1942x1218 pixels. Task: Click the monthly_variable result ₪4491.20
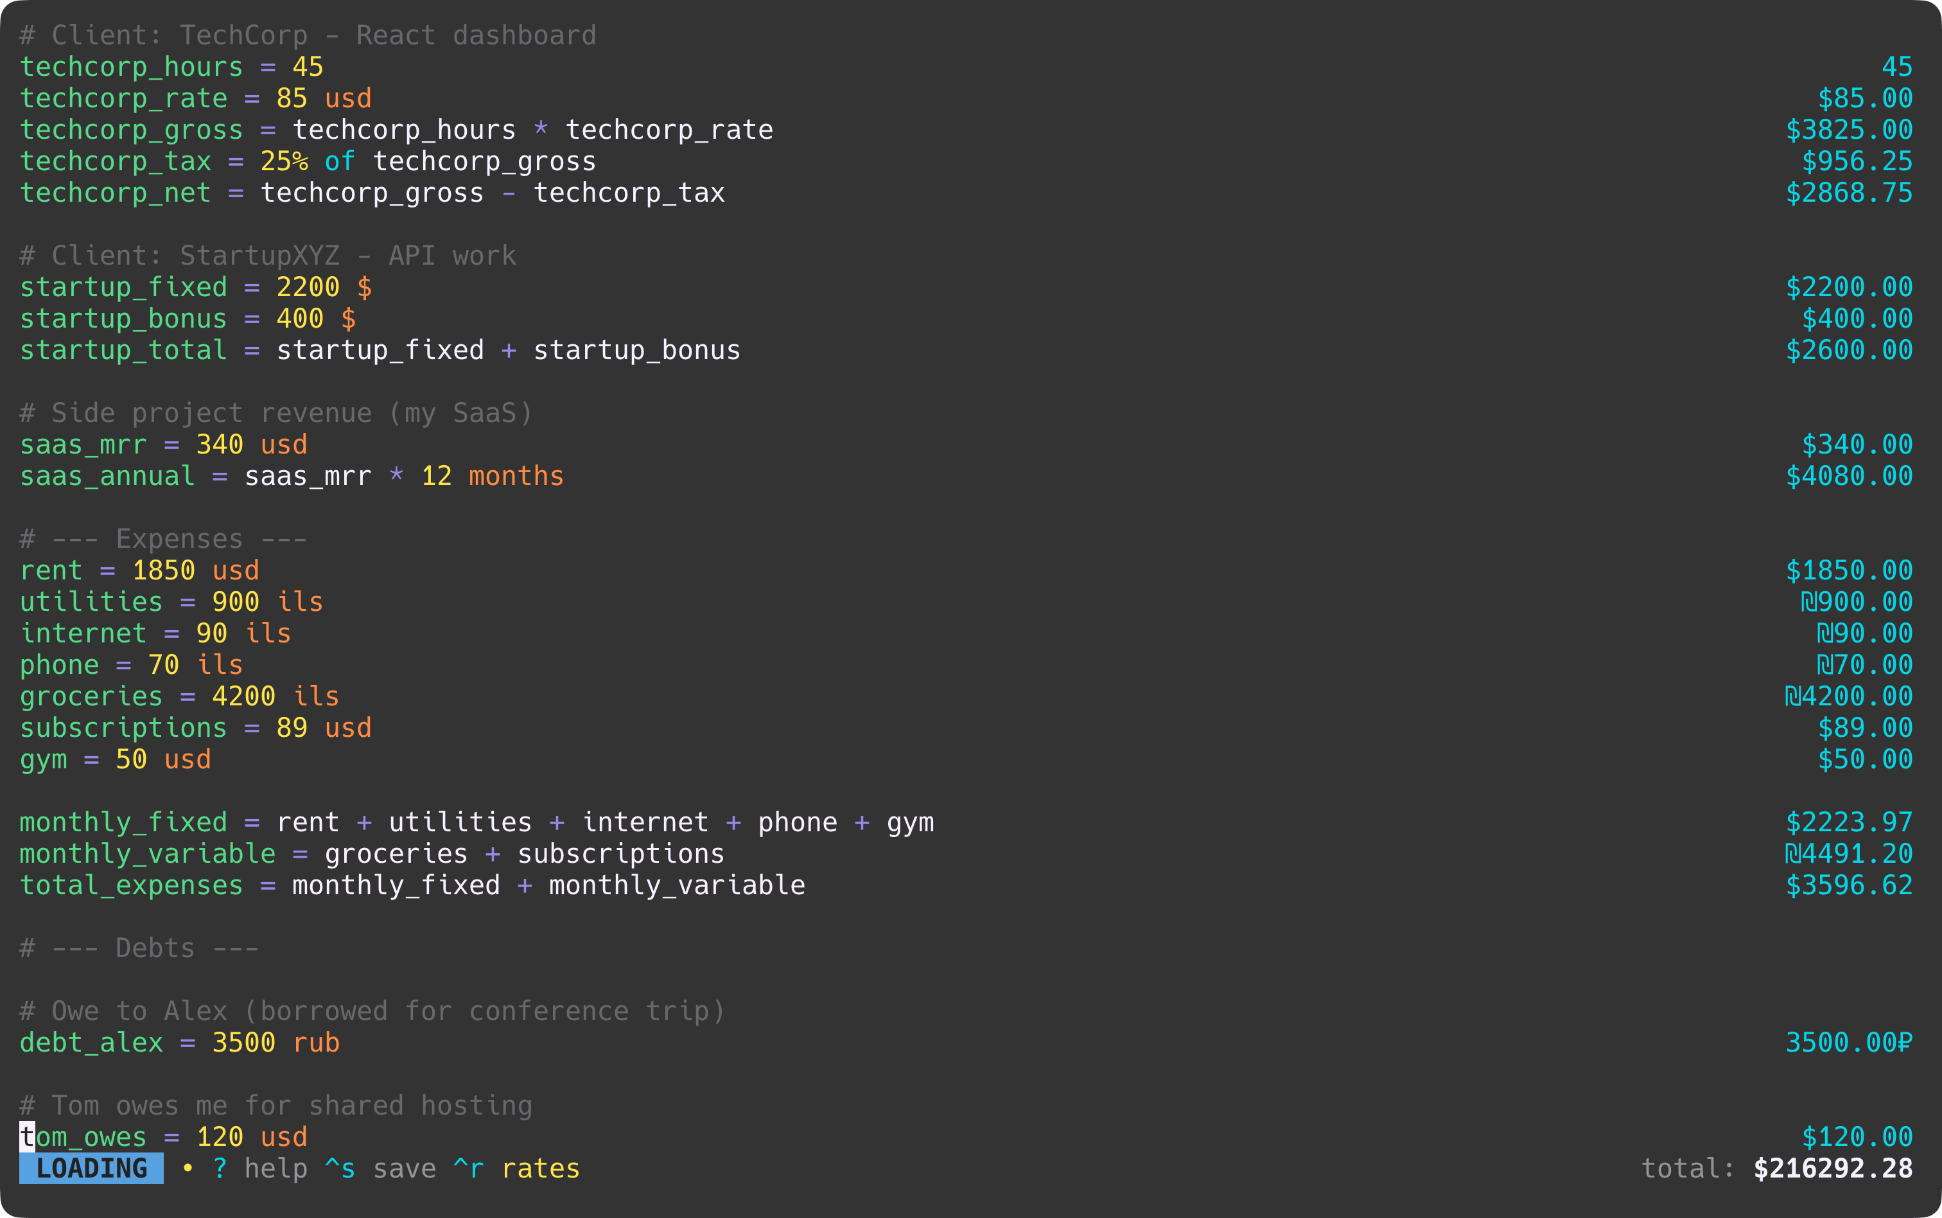(x=1849, y=854)
